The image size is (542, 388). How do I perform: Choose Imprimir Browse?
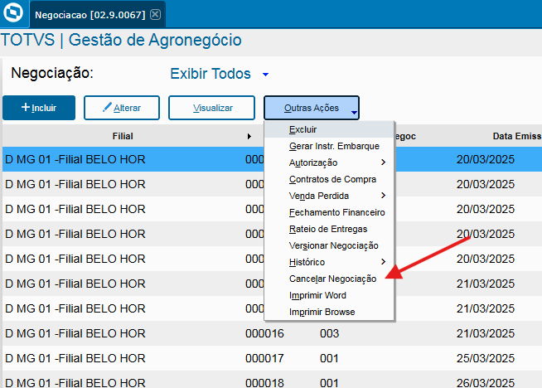click(329, 313)
